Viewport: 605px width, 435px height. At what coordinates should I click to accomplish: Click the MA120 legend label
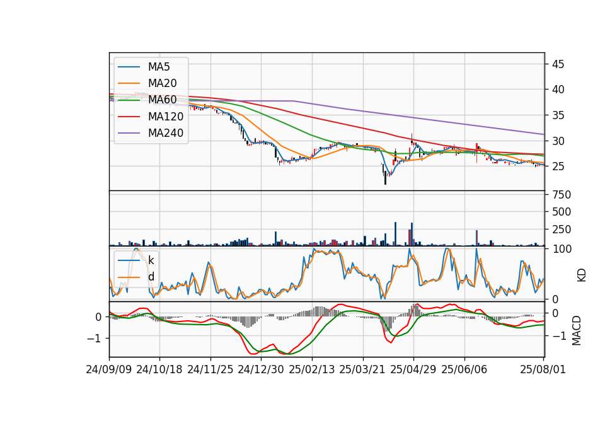166,117
